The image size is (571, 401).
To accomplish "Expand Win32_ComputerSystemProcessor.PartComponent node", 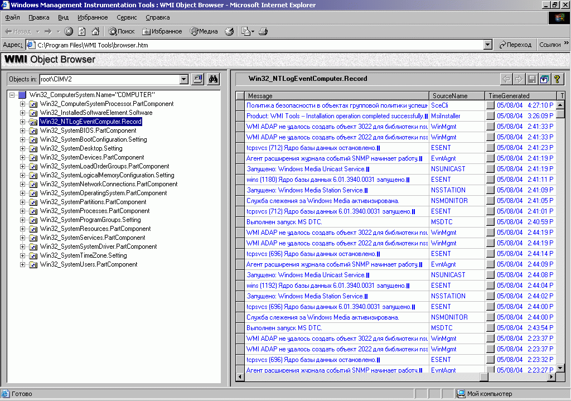I will click(22, 104).
